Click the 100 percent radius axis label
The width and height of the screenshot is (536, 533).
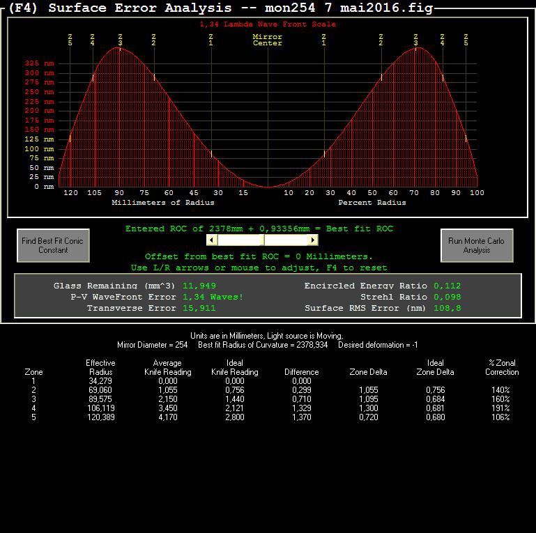(x=477, y=193)
